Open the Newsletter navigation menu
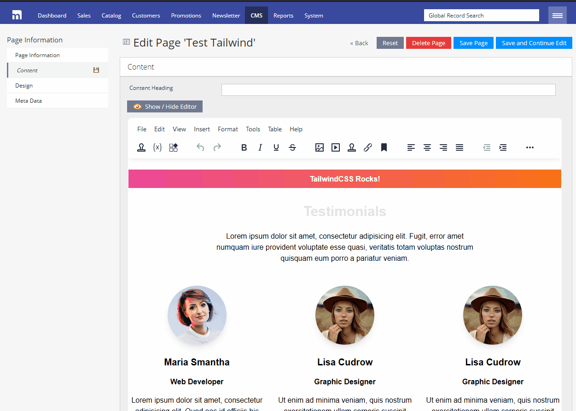The height and width of the screenshot is (411, 576). (226, 15)
